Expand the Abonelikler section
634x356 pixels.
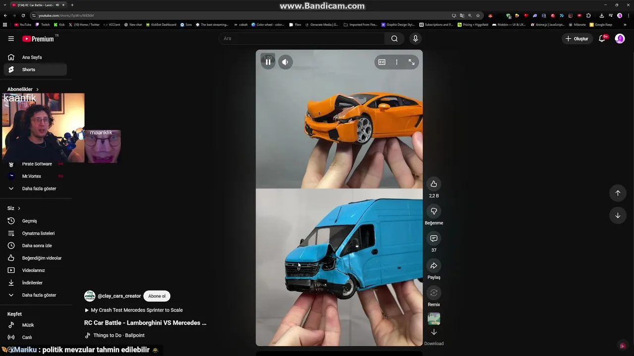click(x=23, y=89)
